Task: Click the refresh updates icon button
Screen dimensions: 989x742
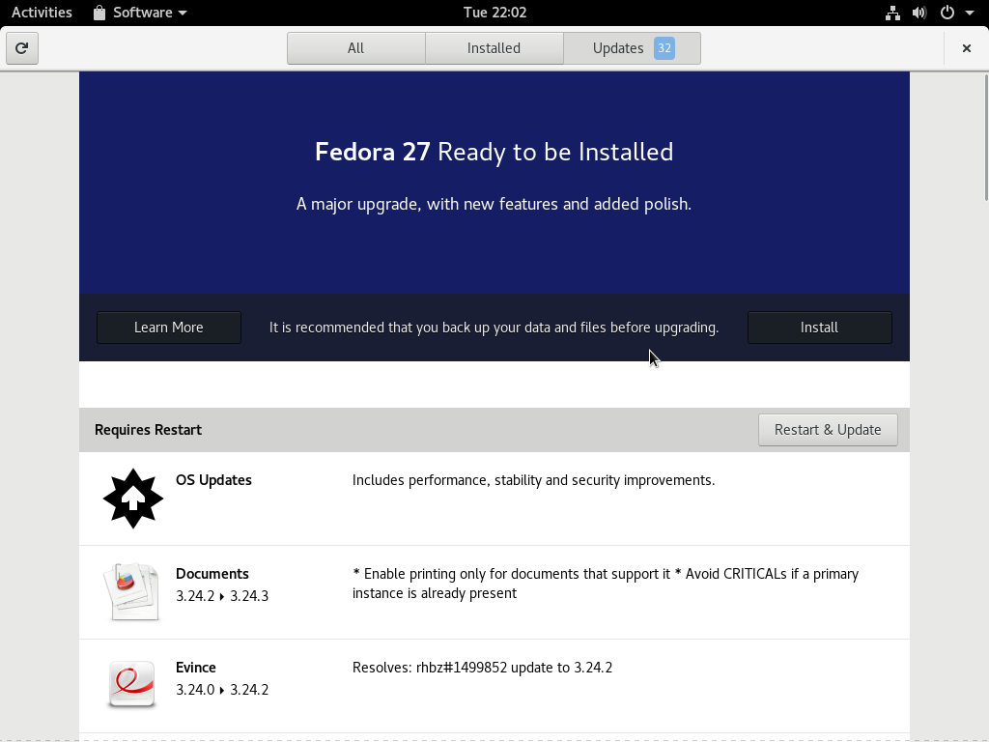Action: (x=22, y=48)
